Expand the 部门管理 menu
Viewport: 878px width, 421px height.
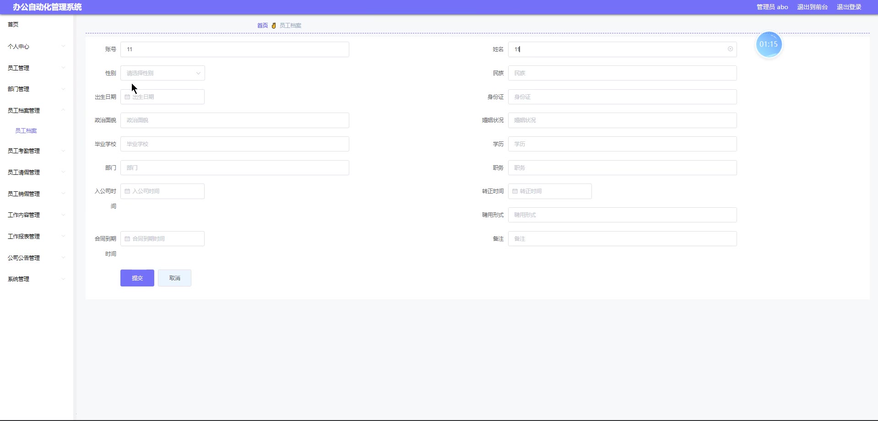[37, 89]
